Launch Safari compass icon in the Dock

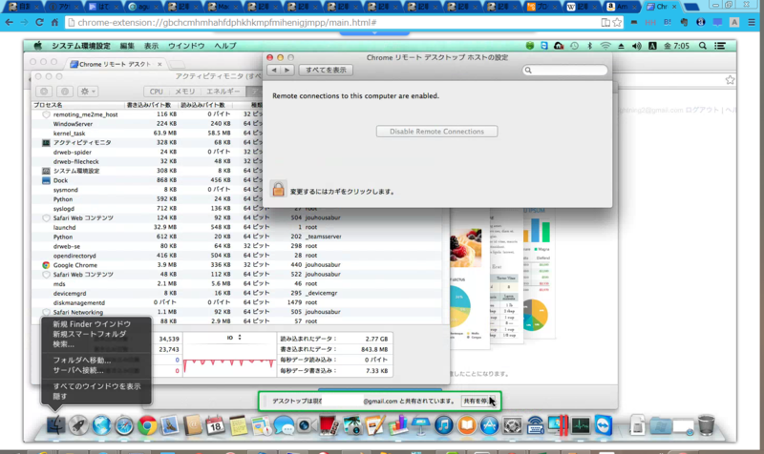(x=124, y=425)
